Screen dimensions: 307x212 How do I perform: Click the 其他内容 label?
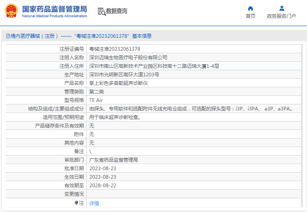coord(74,143)
